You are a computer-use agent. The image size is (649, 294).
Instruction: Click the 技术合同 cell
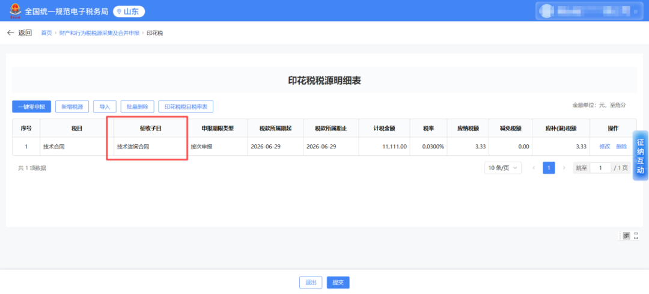[x=76, y=147]
